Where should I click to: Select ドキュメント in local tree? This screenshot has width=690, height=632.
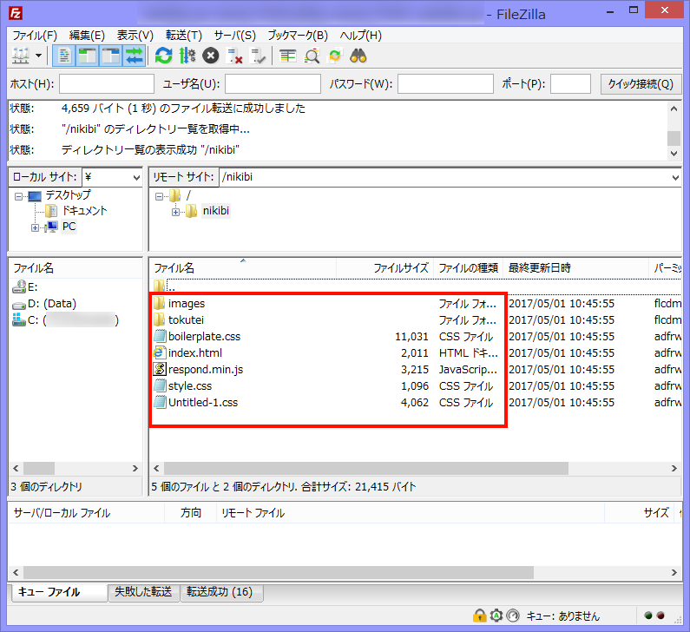(x=84, y=211)
